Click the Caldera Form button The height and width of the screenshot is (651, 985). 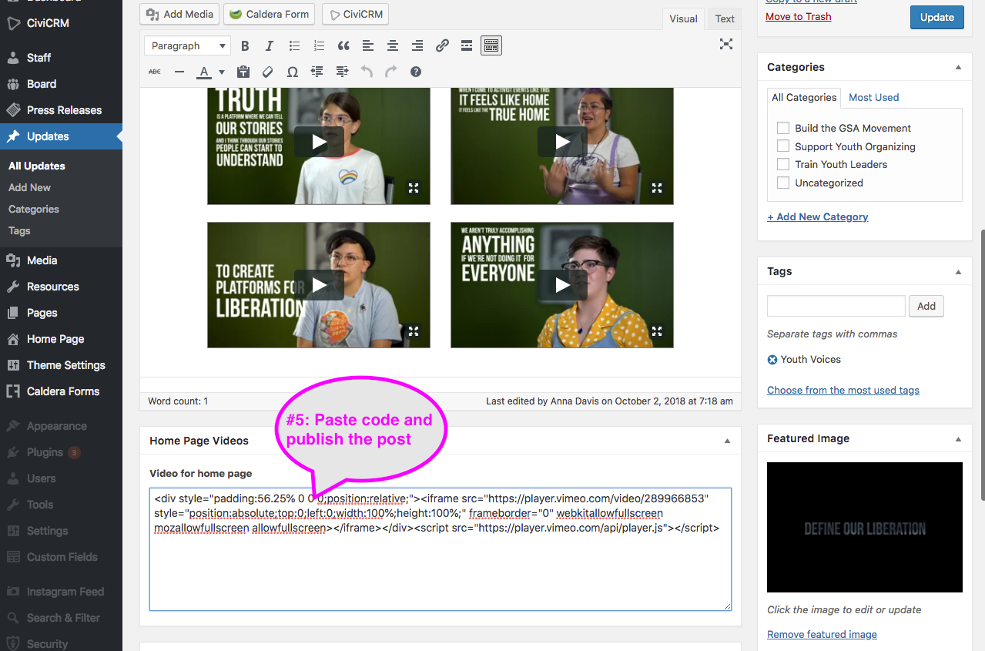(x=270, y=14)
